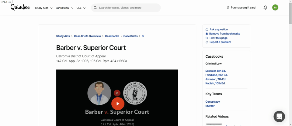This screenshot has height=126, width=292.
Task: Click the Key Terms heading
Action: tap(214, 94)
